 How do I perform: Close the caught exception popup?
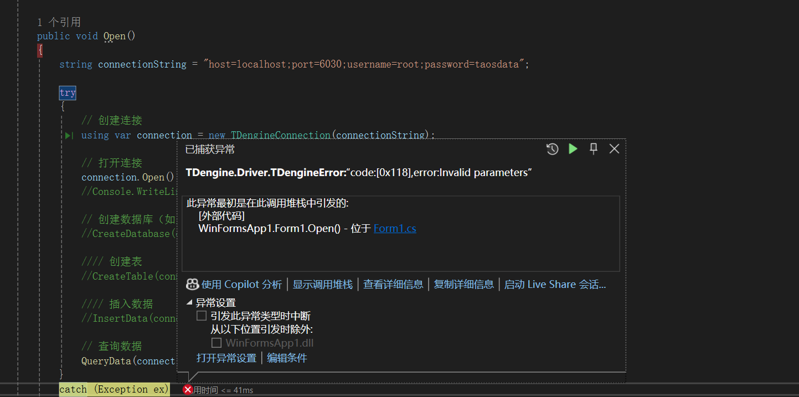pyautogui.click(x=614, y=149)
